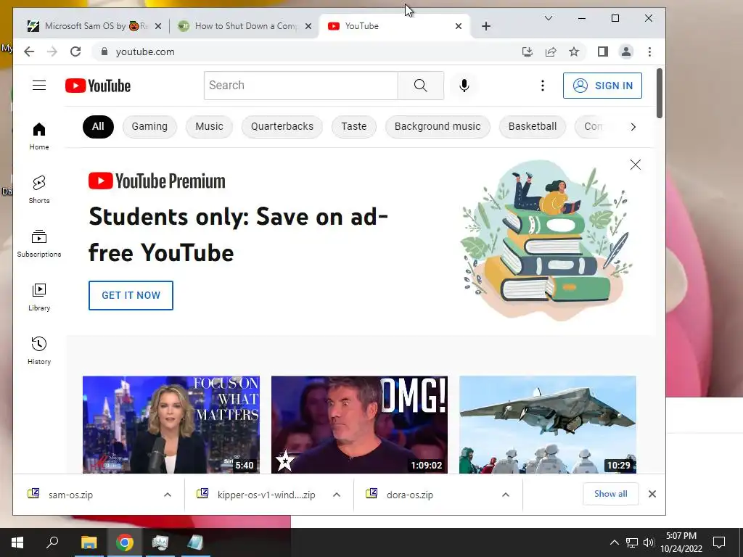Open Library in sidebar

click(x=39, y=297)
